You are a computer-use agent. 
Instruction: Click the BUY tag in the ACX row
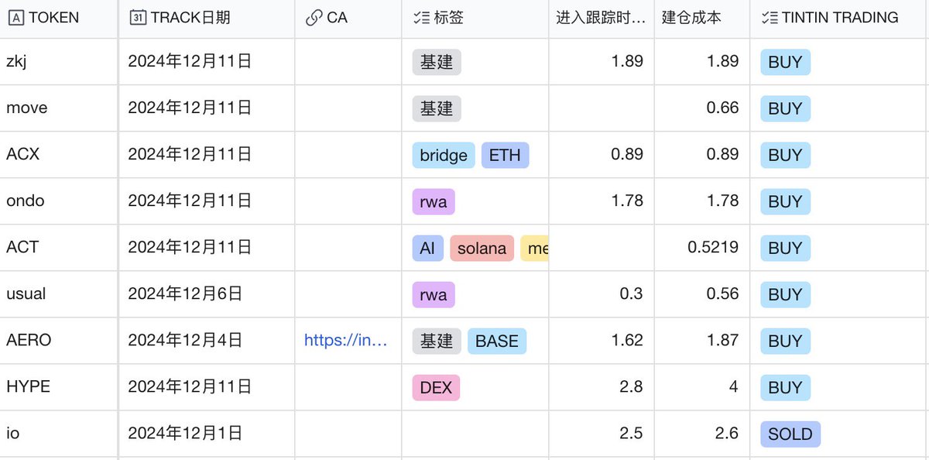pos(785,156)
